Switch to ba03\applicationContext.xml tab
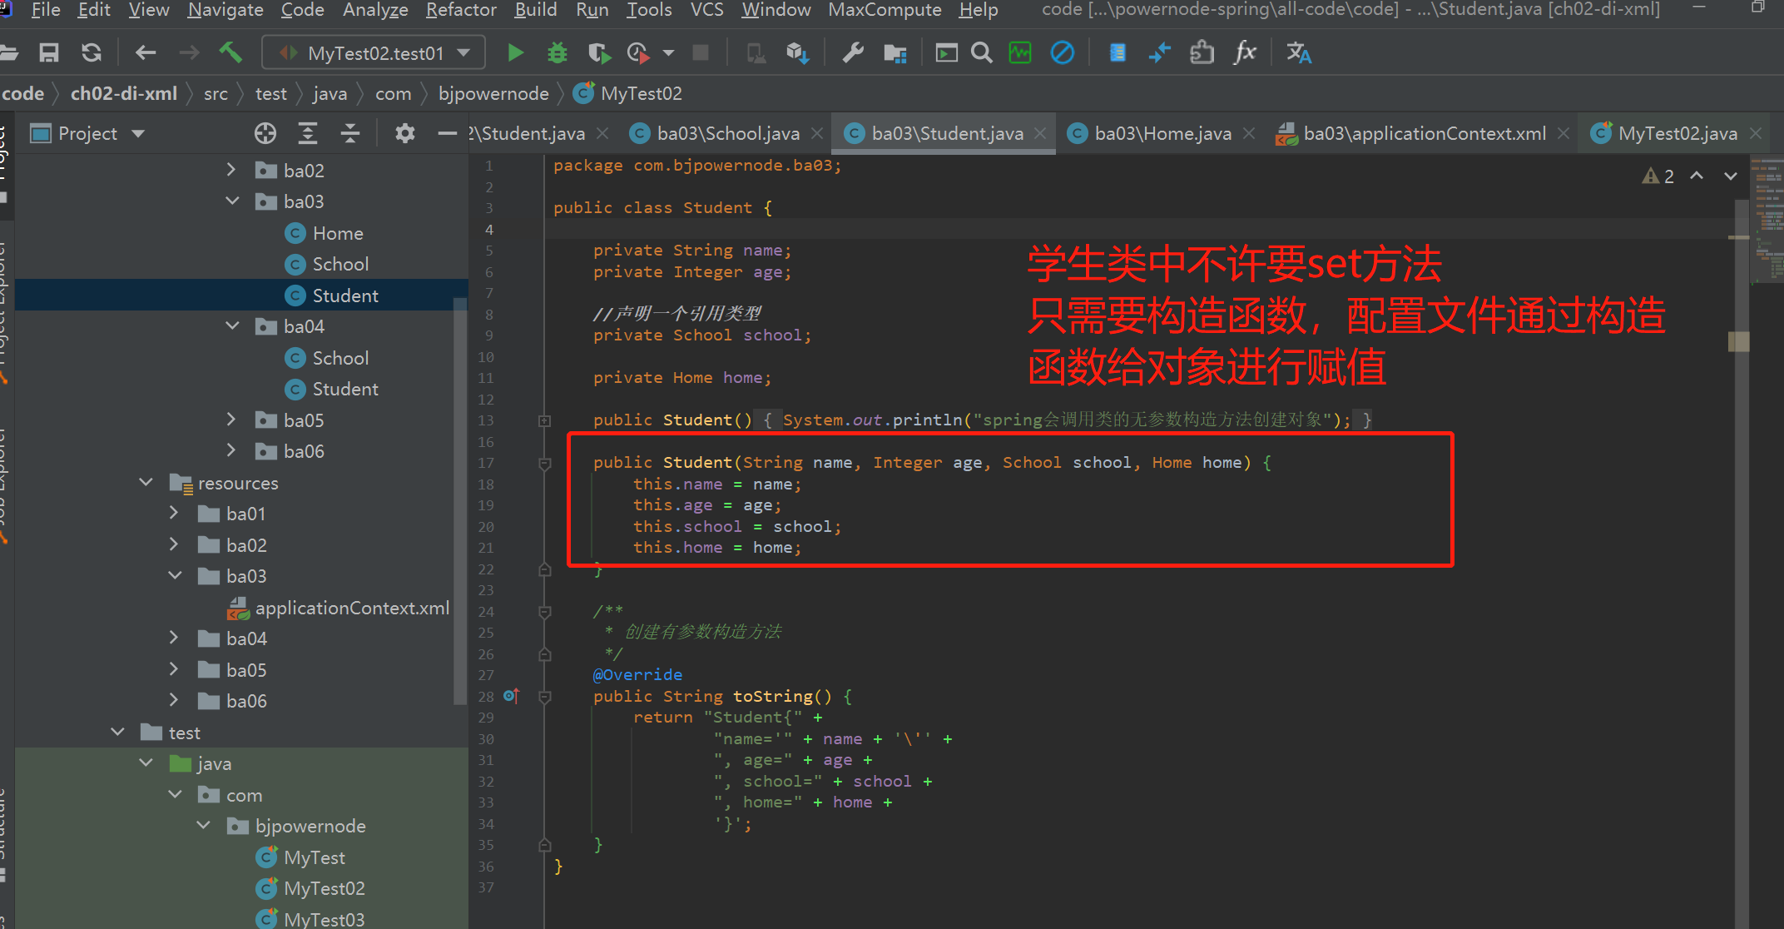Screen dimensions: 1784x929 pos(1424,133)
